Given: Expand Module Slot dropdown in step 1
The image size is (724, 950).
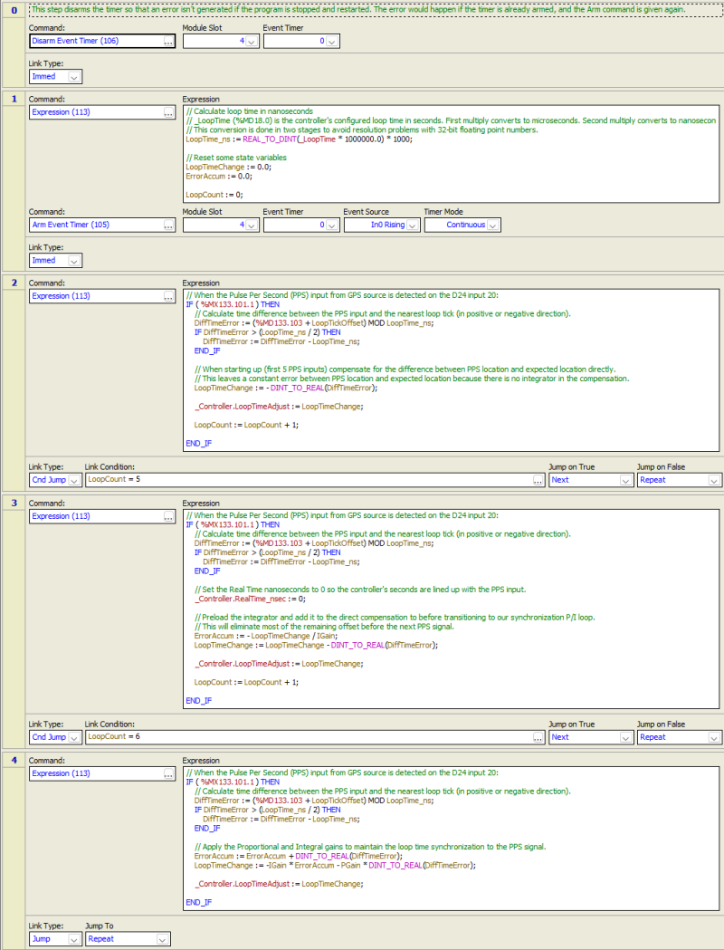Looking at the screenshot, I should point(252,225).
